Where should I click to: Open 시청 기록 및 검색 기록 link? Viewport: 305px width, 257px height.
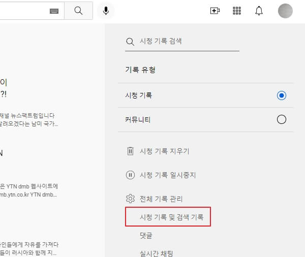[x=171, y=217]
